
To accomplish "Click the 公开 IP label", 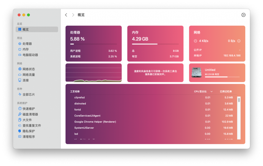I will click(x=198, y=50).
